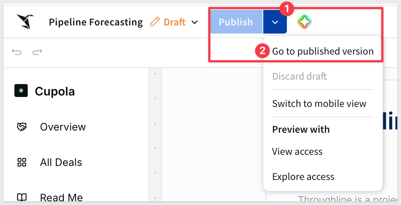Click the book icon next to Read Me

click(22, 197)
